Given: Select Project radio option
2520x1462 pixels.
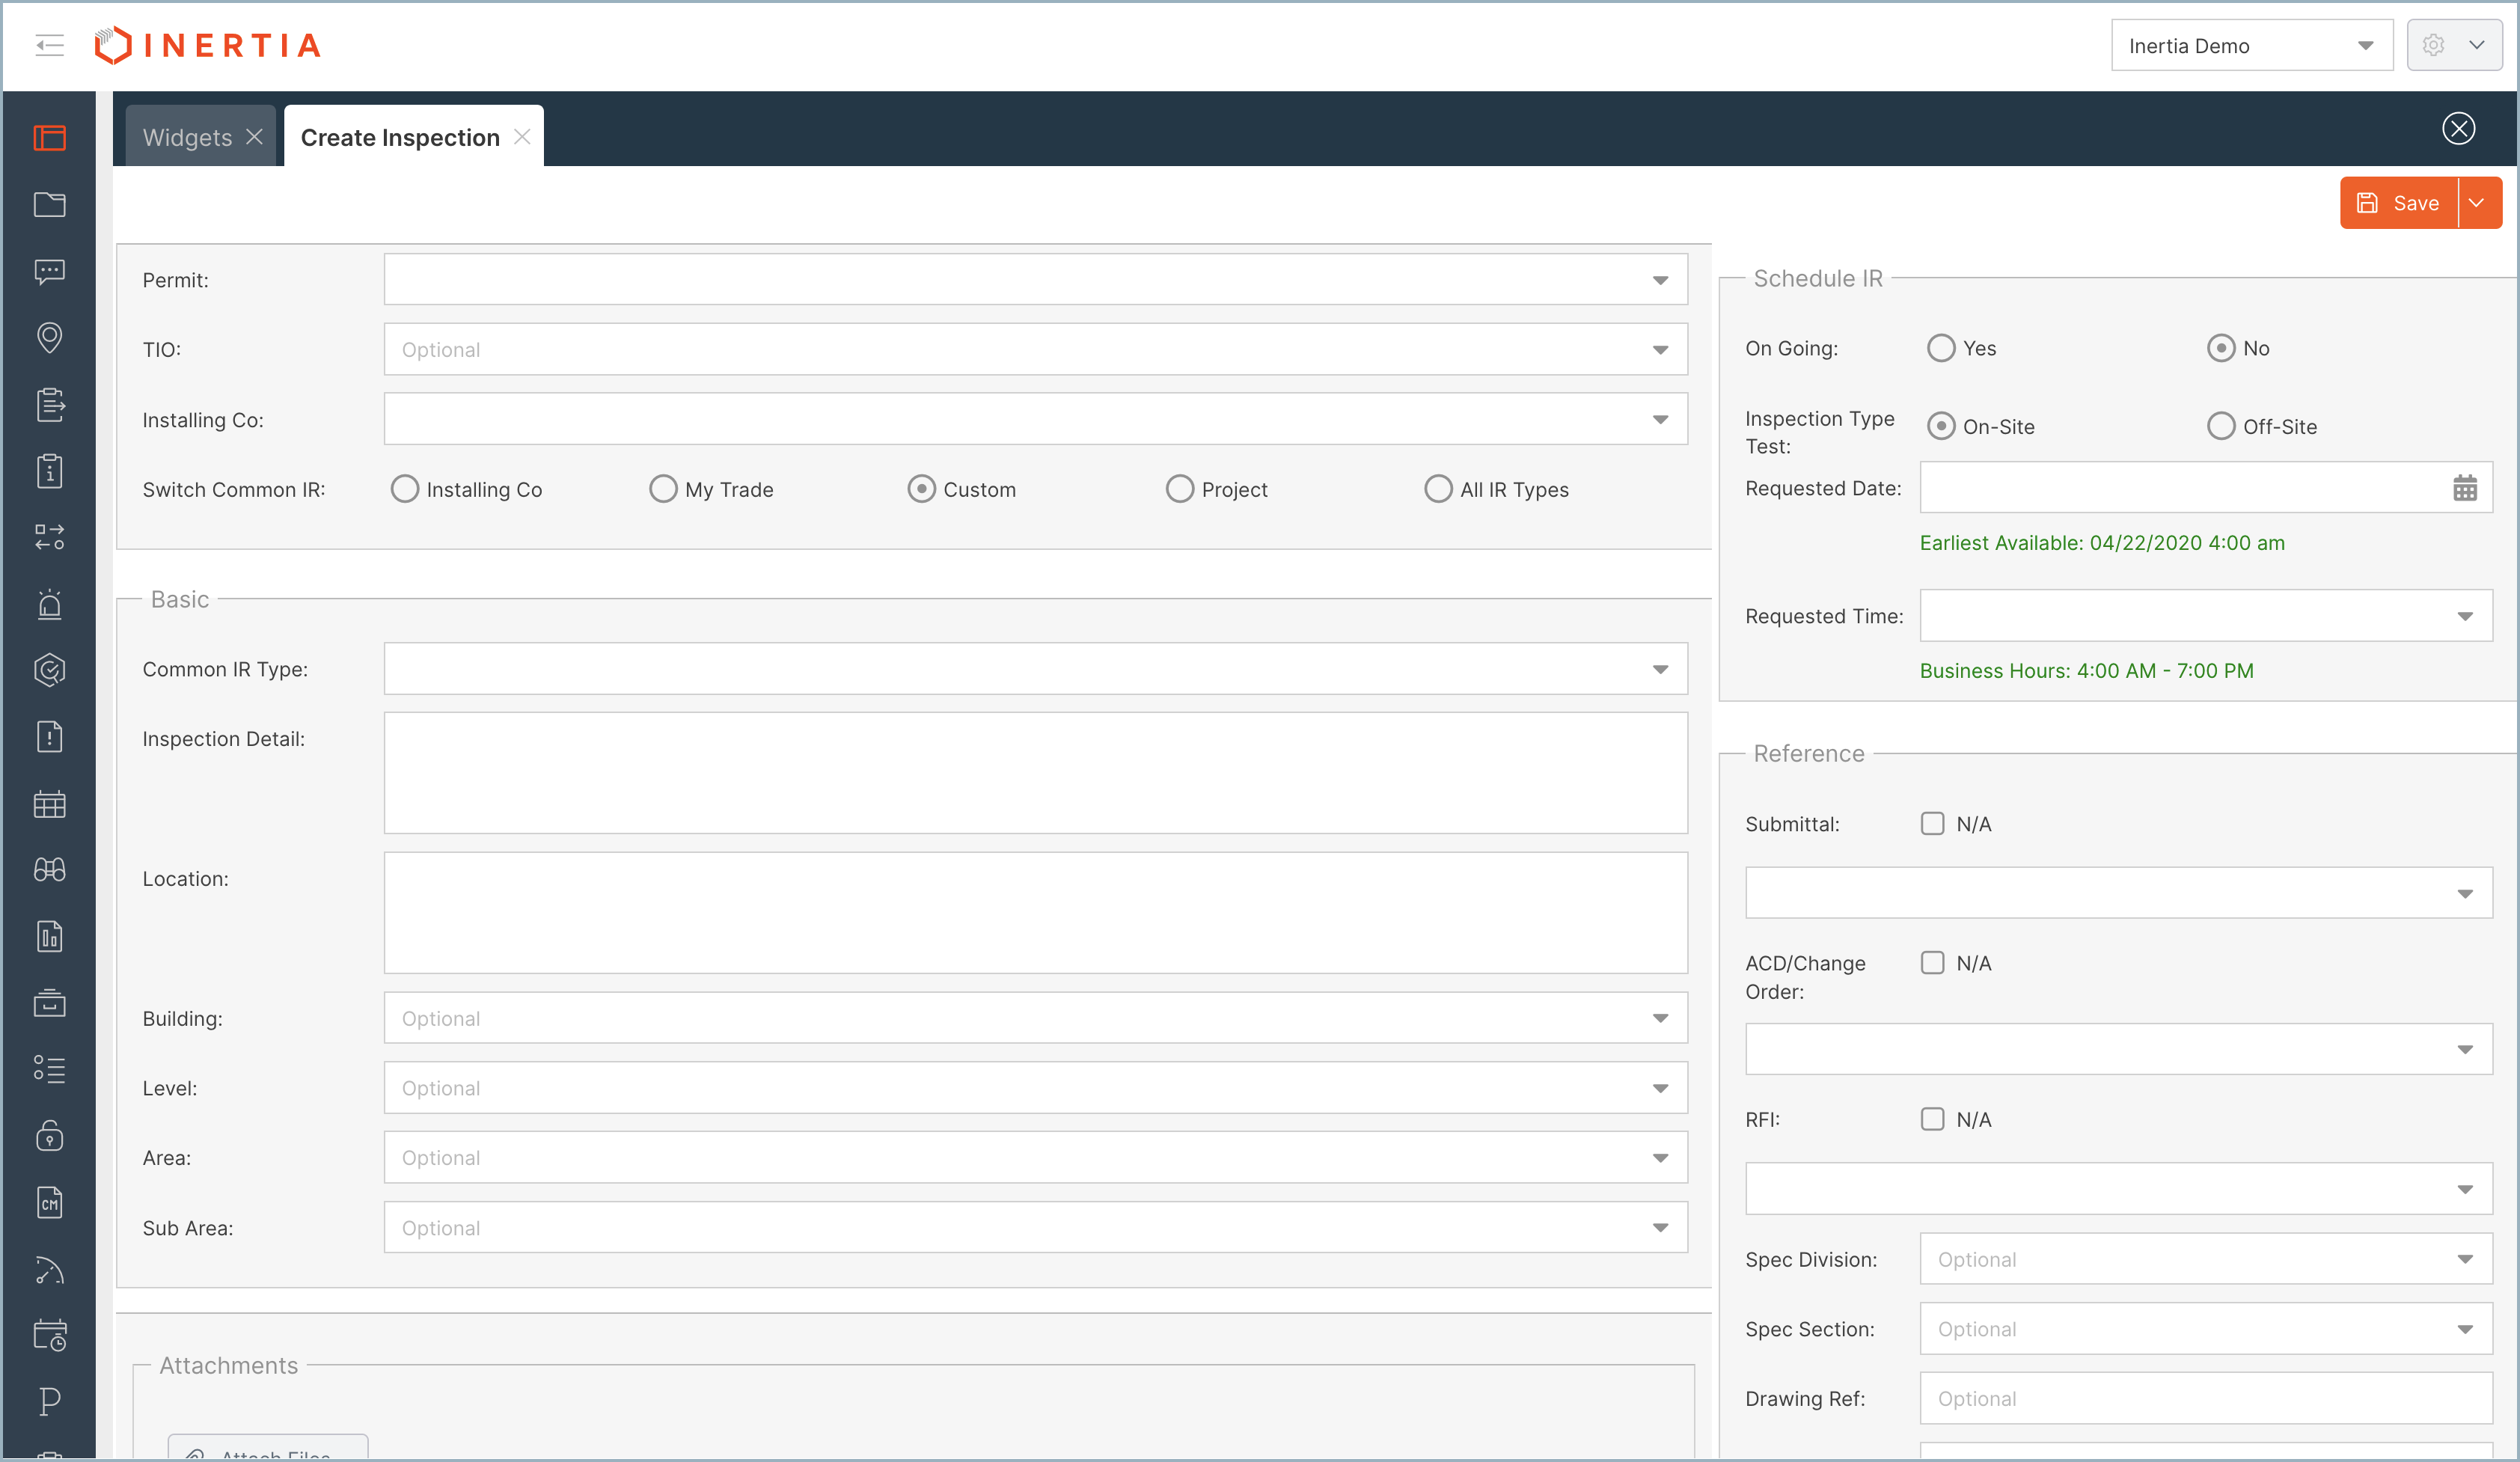Looking at the screenshot, I should pos(1180,489).
